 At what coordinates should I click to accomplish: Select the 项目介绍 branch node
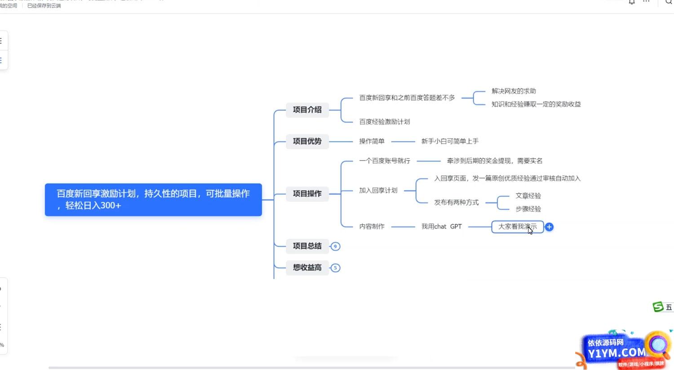307,110
